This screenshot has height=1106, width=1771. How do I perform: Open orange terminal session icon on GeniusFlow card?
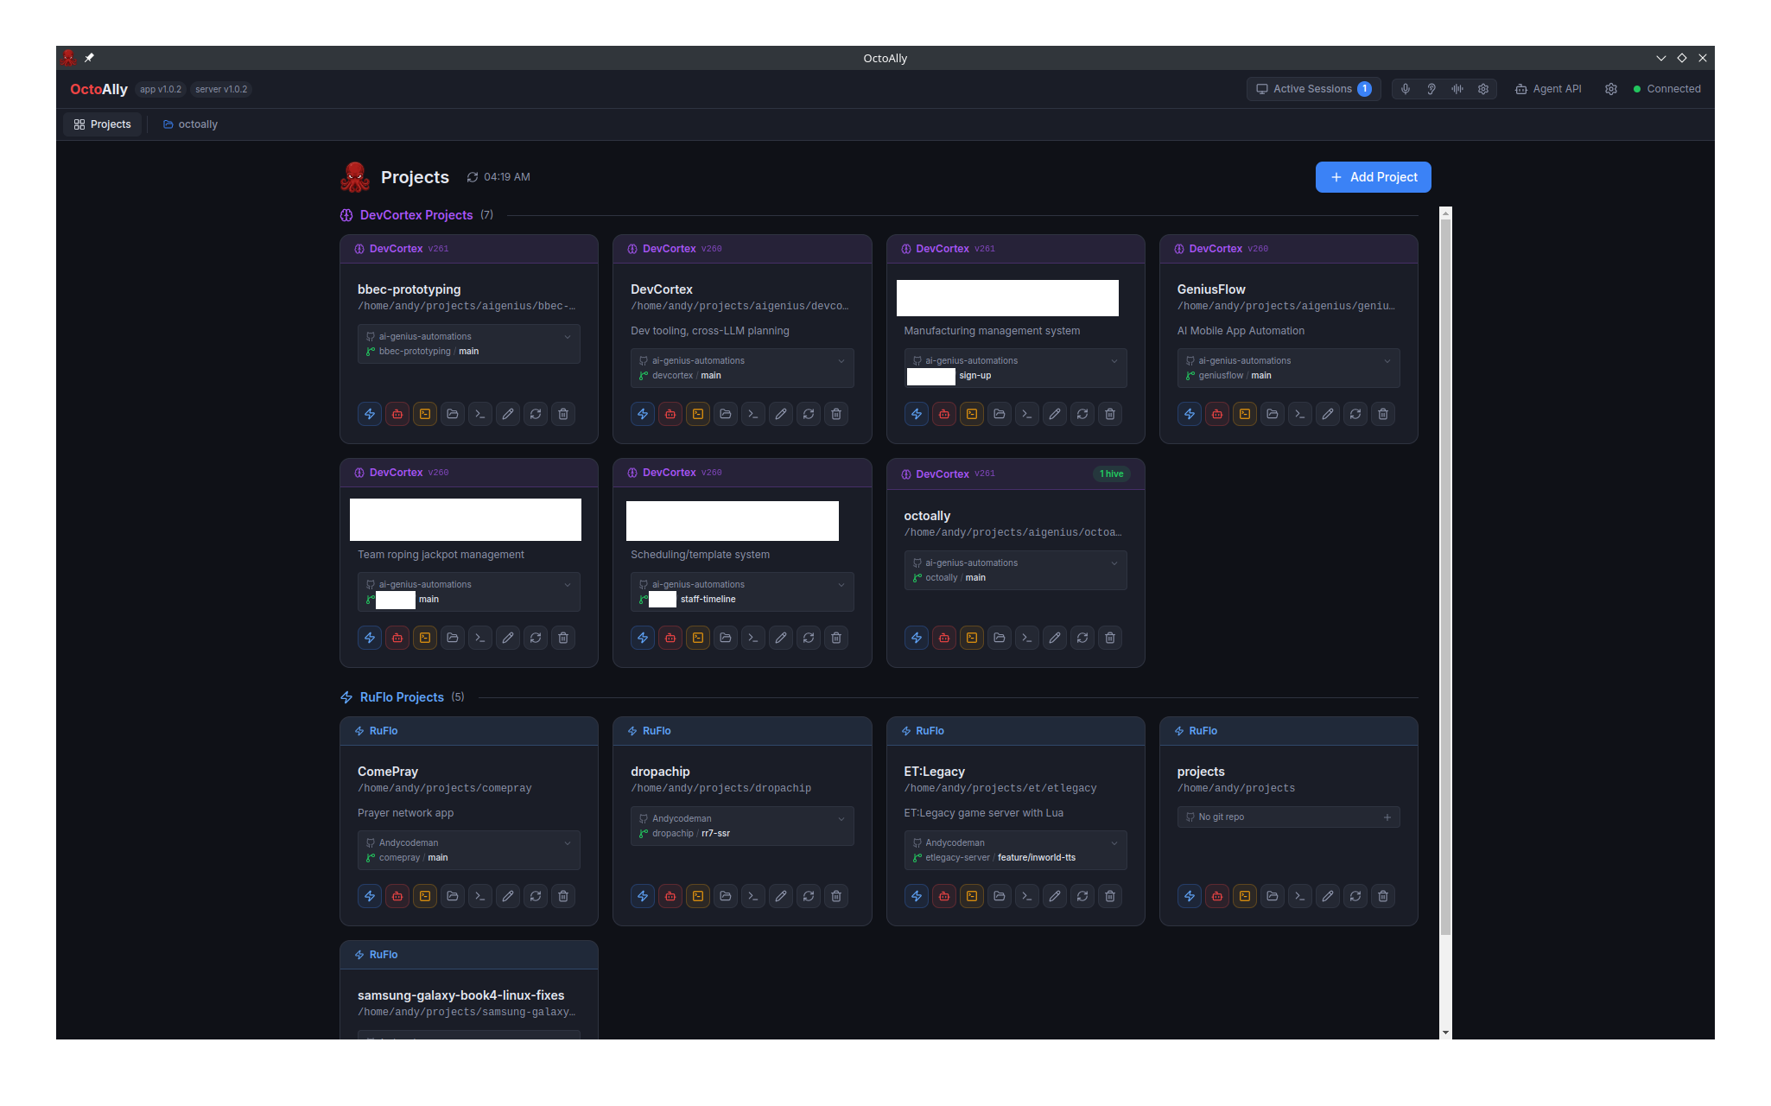point(1245,414)
